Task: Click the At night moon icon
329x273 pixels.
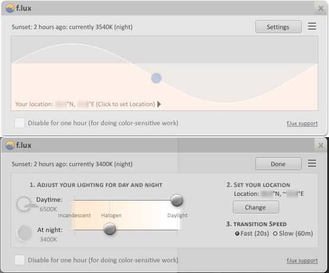Action: tap(24, 233)
